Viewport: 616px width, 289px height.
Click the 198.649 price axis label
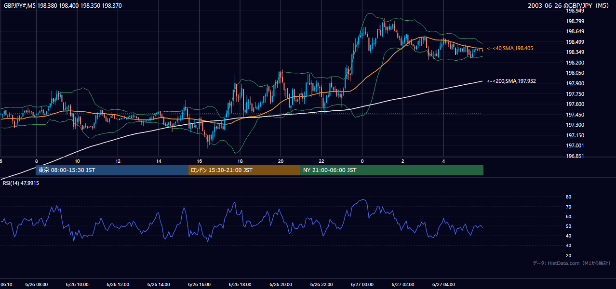(575, 32)
